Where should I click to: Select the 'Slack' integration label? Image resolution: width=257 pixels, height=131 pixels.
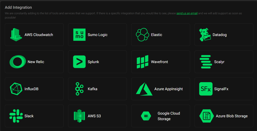click(29, 116)
